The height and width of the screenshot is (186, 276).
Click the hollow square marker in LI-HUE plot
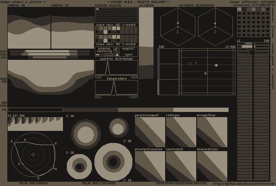pyautogui.click(x=190, y=64)
